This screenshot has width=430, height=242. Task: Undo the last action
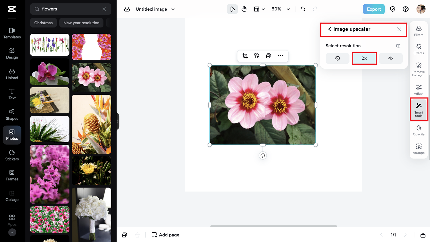point(303,9)
